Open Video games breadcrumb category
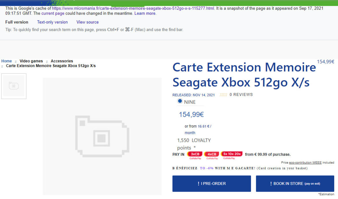Image resolution: width=338 pixels, height=199 pixels. click(x=31, y=61)
